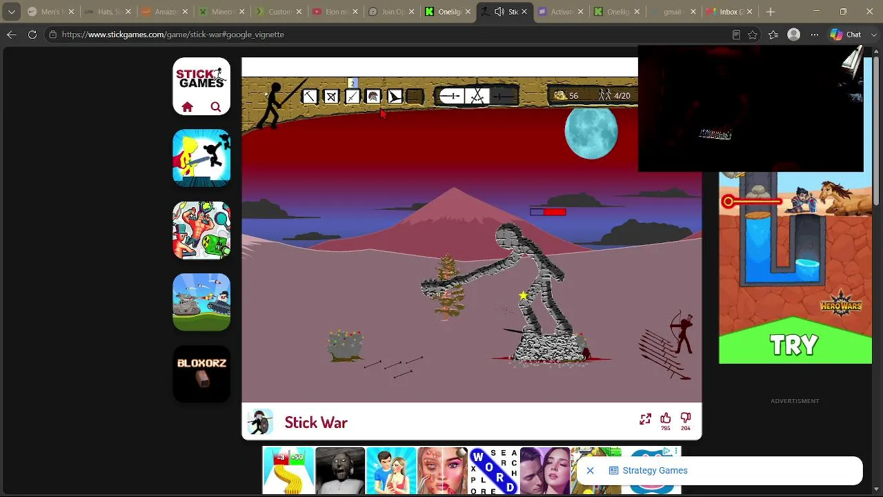Image resolution: width=883 pixels, height=497 pixels.
Task: Pick the wizard hat unit icon
Action: 395,97
